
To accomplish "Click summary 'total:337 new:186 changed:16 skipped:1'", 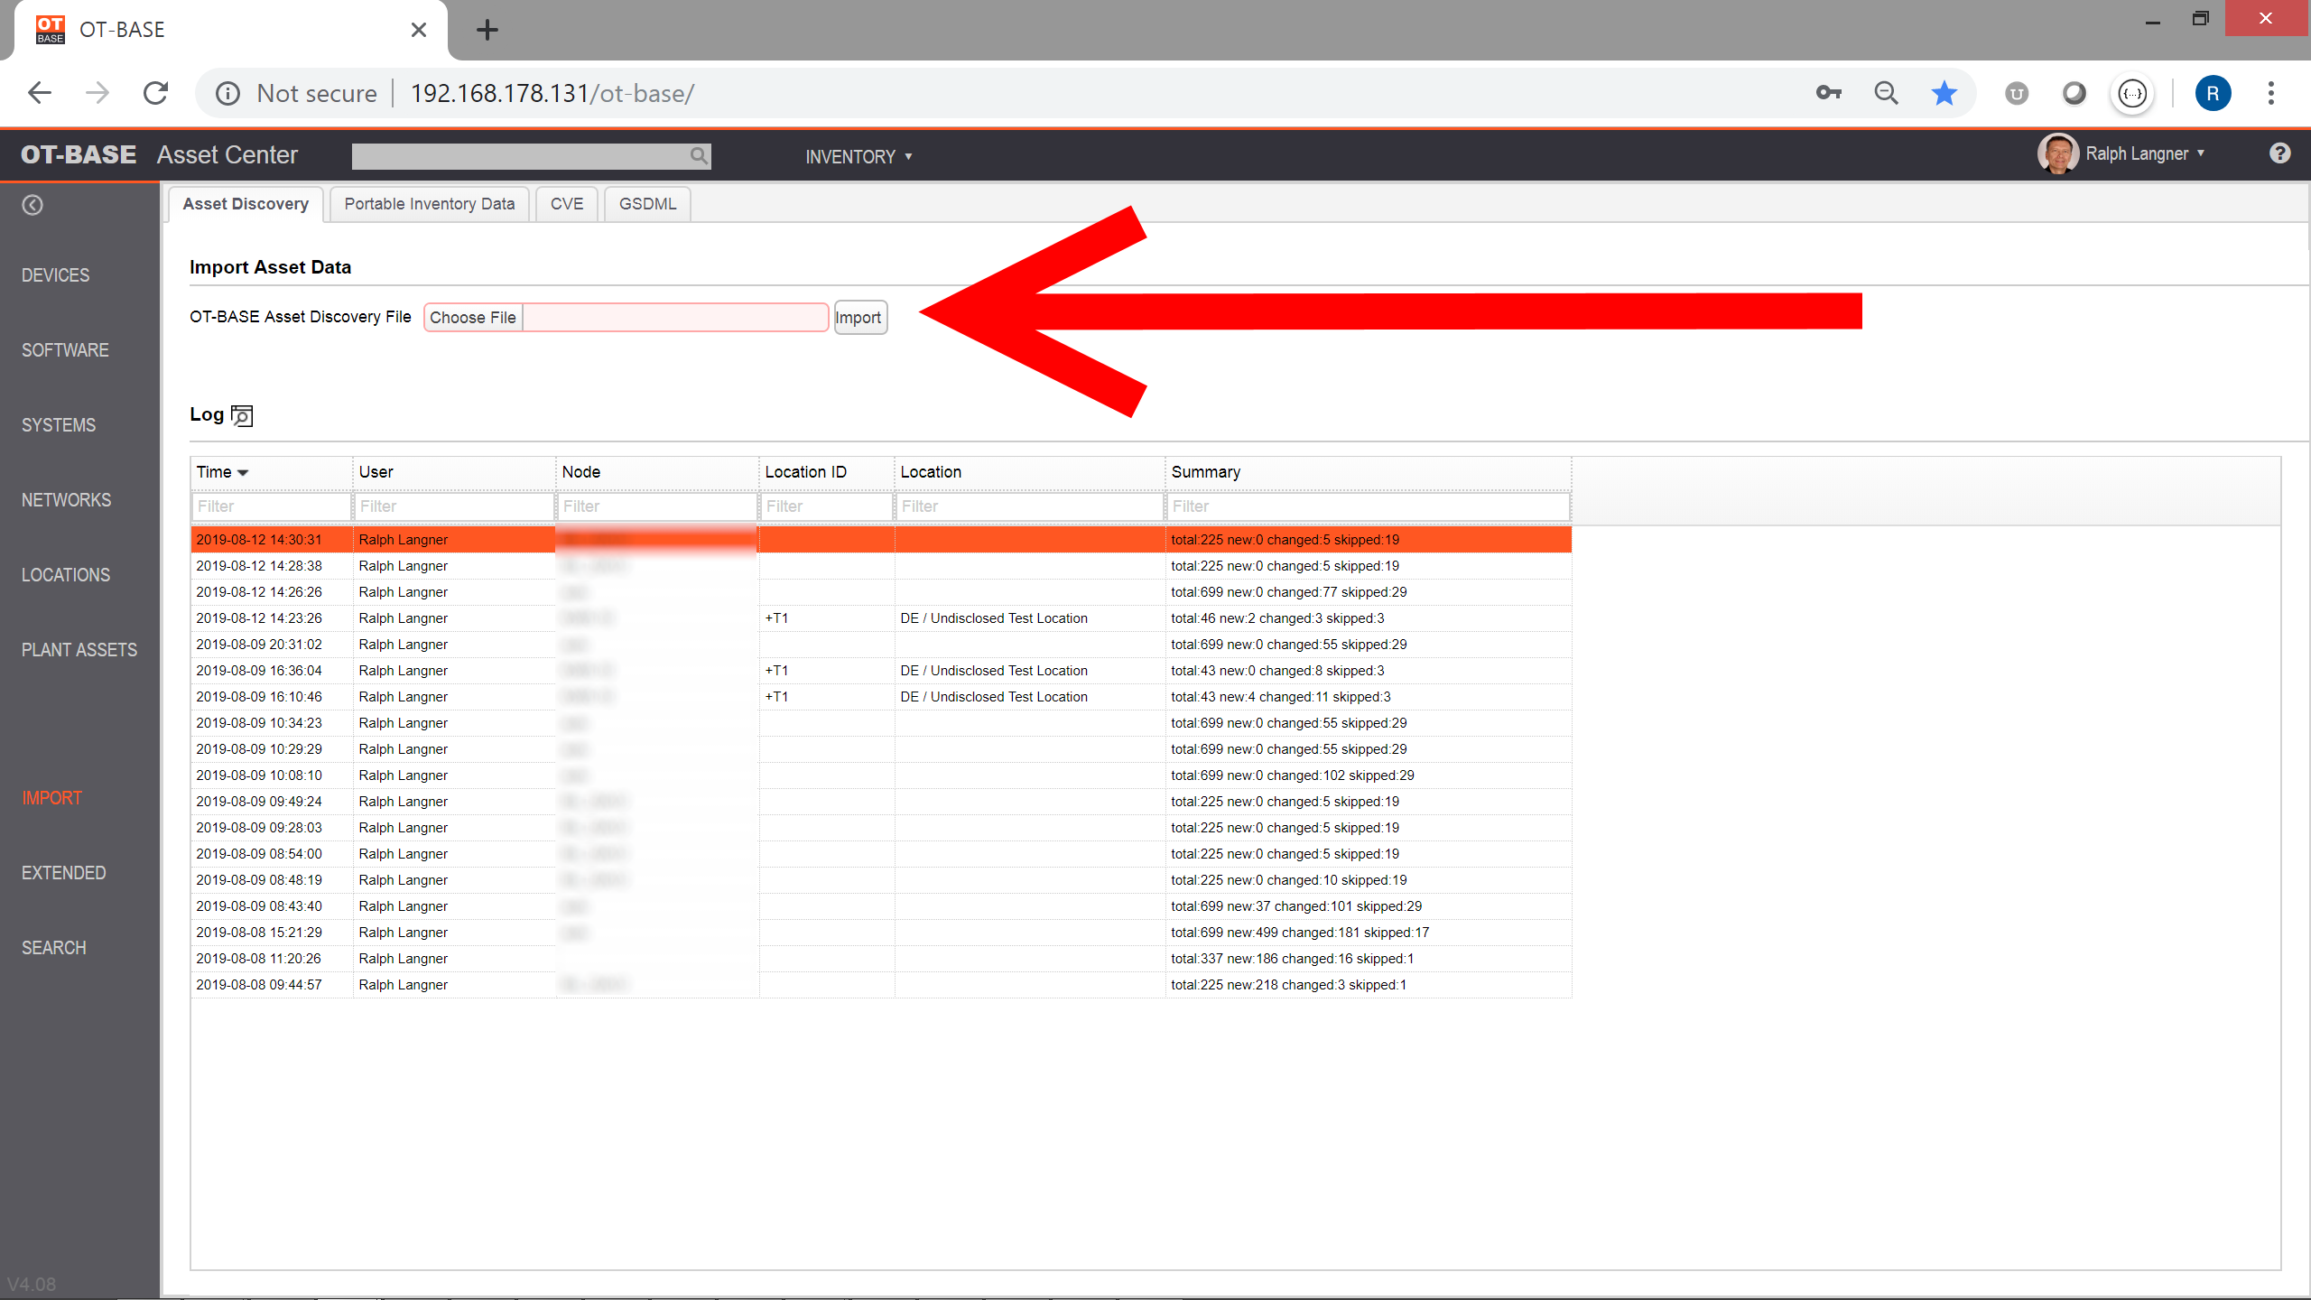I will pyautogui.click(x=1292, y=959).
